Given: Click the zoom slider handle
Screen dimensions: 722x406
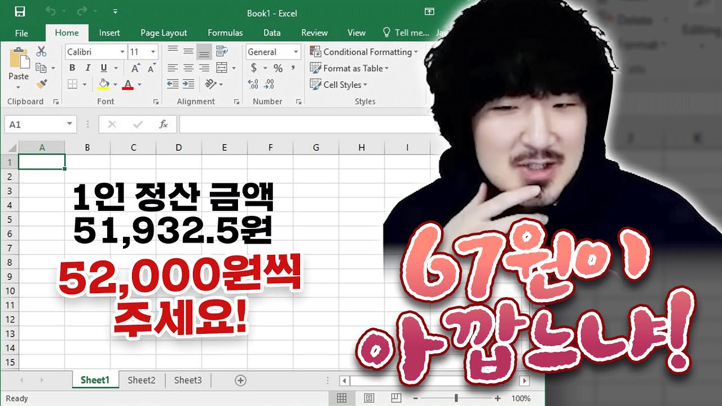Looking at the screenshot, I should 456,398.
